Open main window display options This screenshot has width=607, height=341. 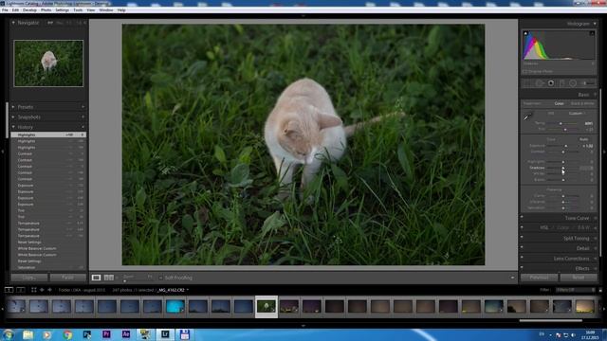9,290
